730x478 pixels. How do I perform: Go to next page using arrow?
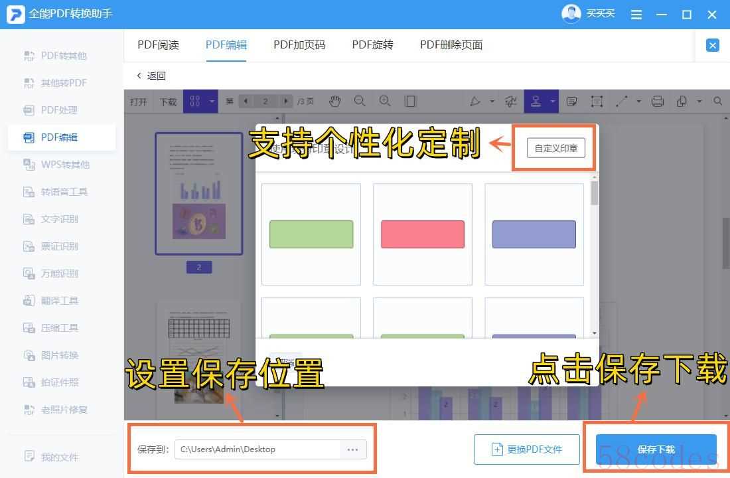coord(285,102)
